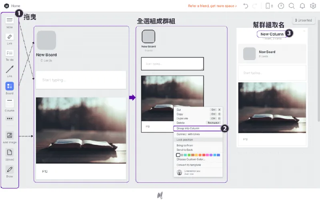Choose Delete in the context menu

(198, 123)
